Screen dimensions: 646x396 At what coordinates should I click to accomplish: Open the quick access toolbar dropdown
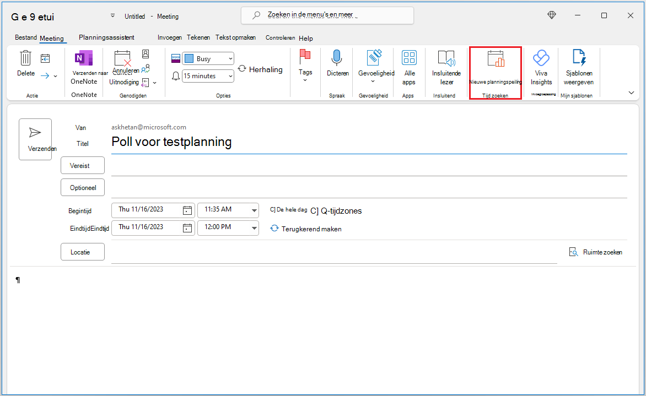pyautogui.click(x=112, y=15)
